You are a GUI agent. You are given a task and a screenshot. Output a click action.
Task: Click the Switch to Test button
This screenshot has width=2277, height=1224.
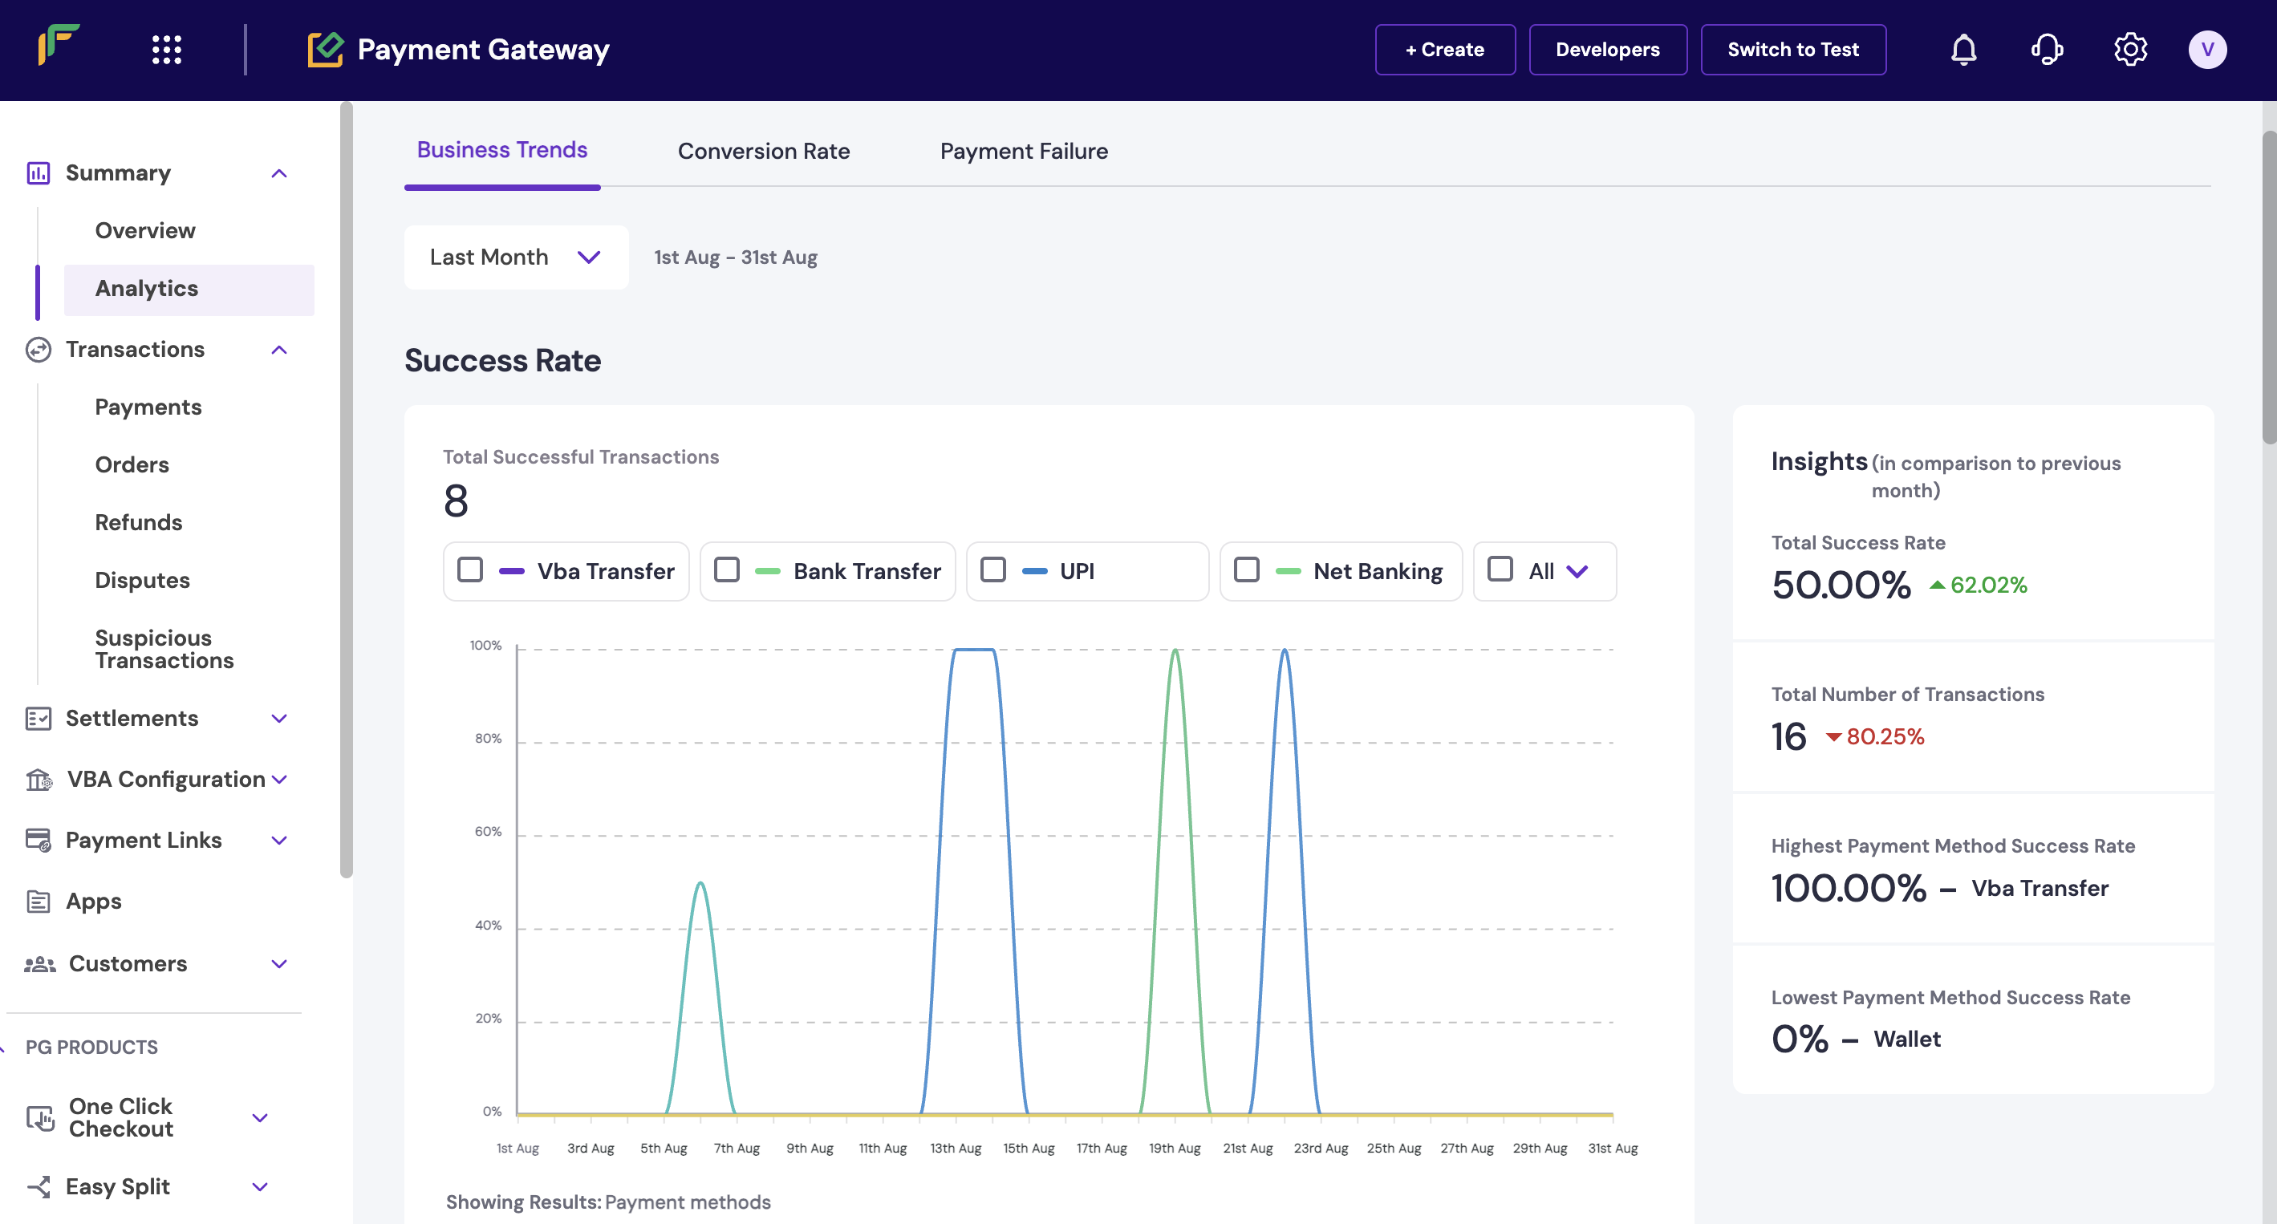pyautogui.click(x=1792, y=50)
